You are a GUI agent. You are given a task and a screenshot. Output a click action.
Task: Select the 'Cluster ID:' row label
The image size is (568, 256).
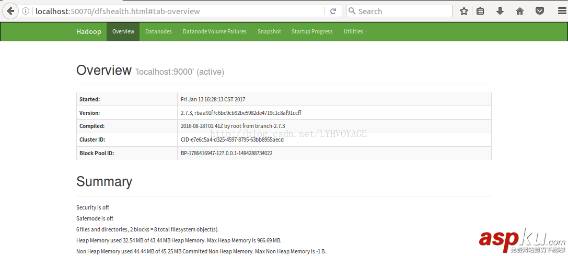[x=92, y=139]
